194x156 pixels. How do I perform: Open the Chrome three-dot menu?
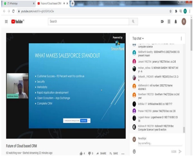pyautogui.click(x=190, y=11)
